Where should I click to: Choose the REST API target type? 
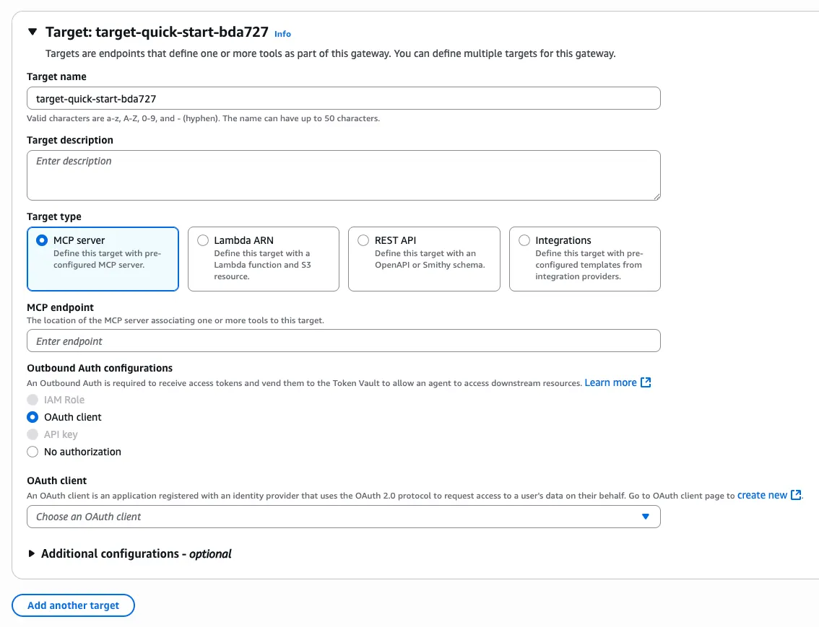pyautogui.click(x=363, y=240)
